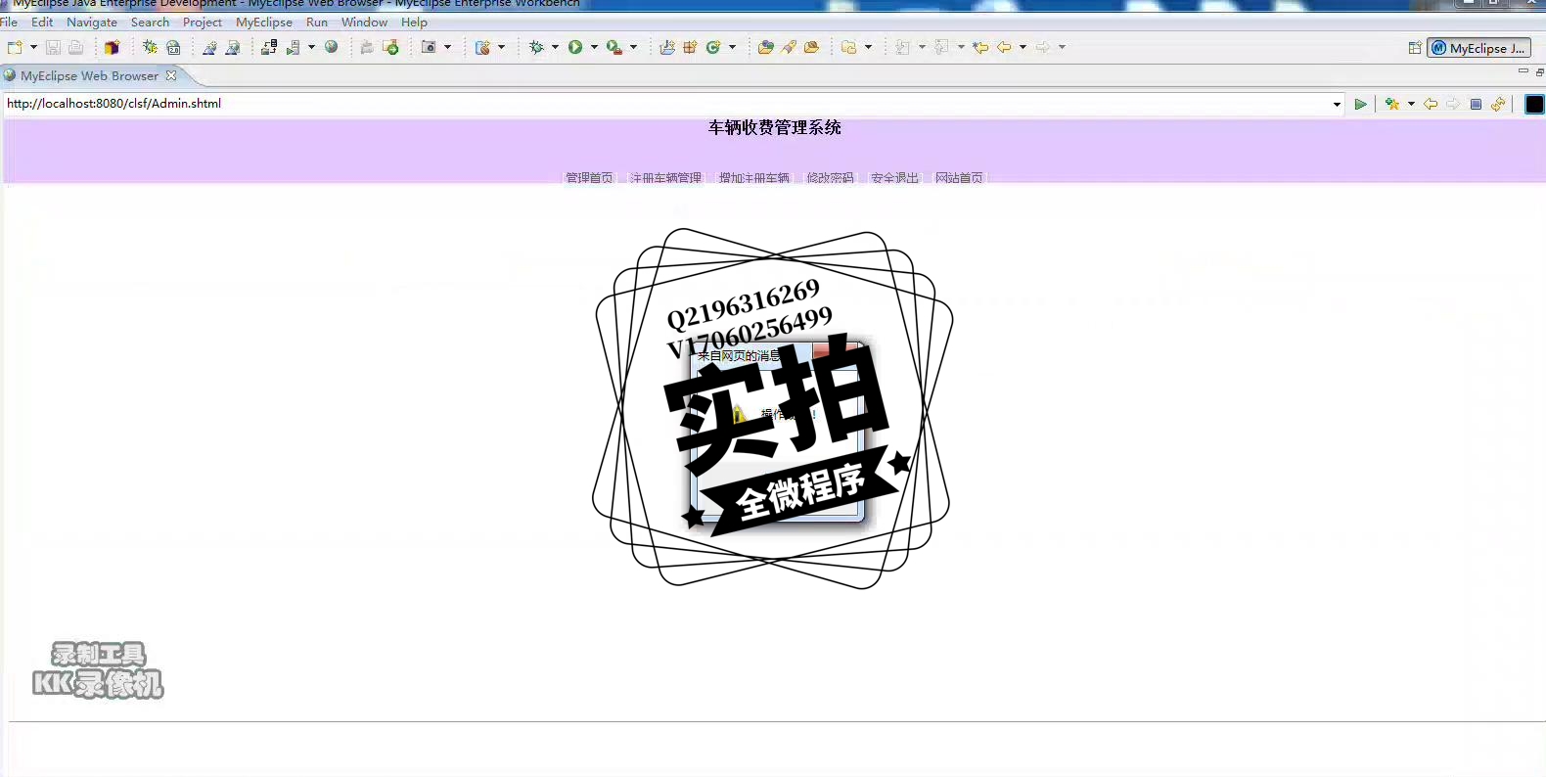1546x777 pixels.
Task: Click the green bug deploy icon
Action: coord(150,47)
